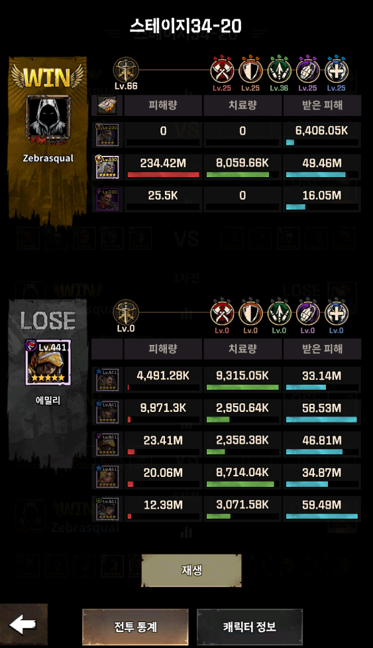
Task: Open Zebrasqual hooded player avatar
Action: [48, 120]
